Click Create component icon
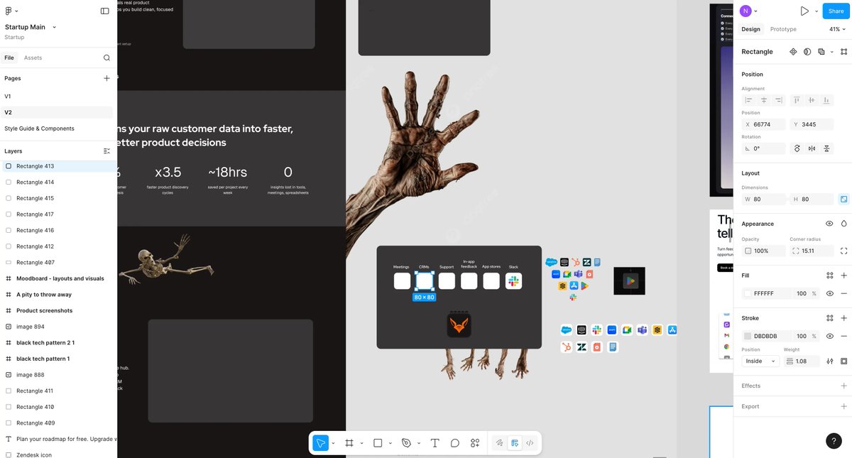The image size is (852, 458). 794,52
